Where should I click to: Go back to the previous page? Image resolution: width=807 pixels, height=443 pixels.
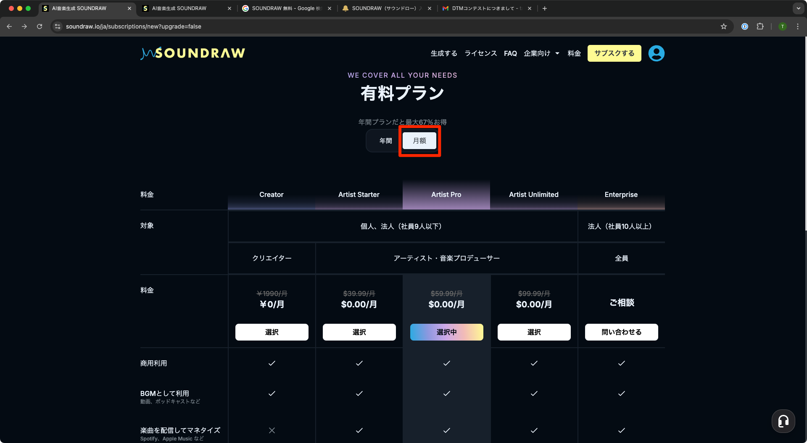pyautogui.click(x=9, y=26)
